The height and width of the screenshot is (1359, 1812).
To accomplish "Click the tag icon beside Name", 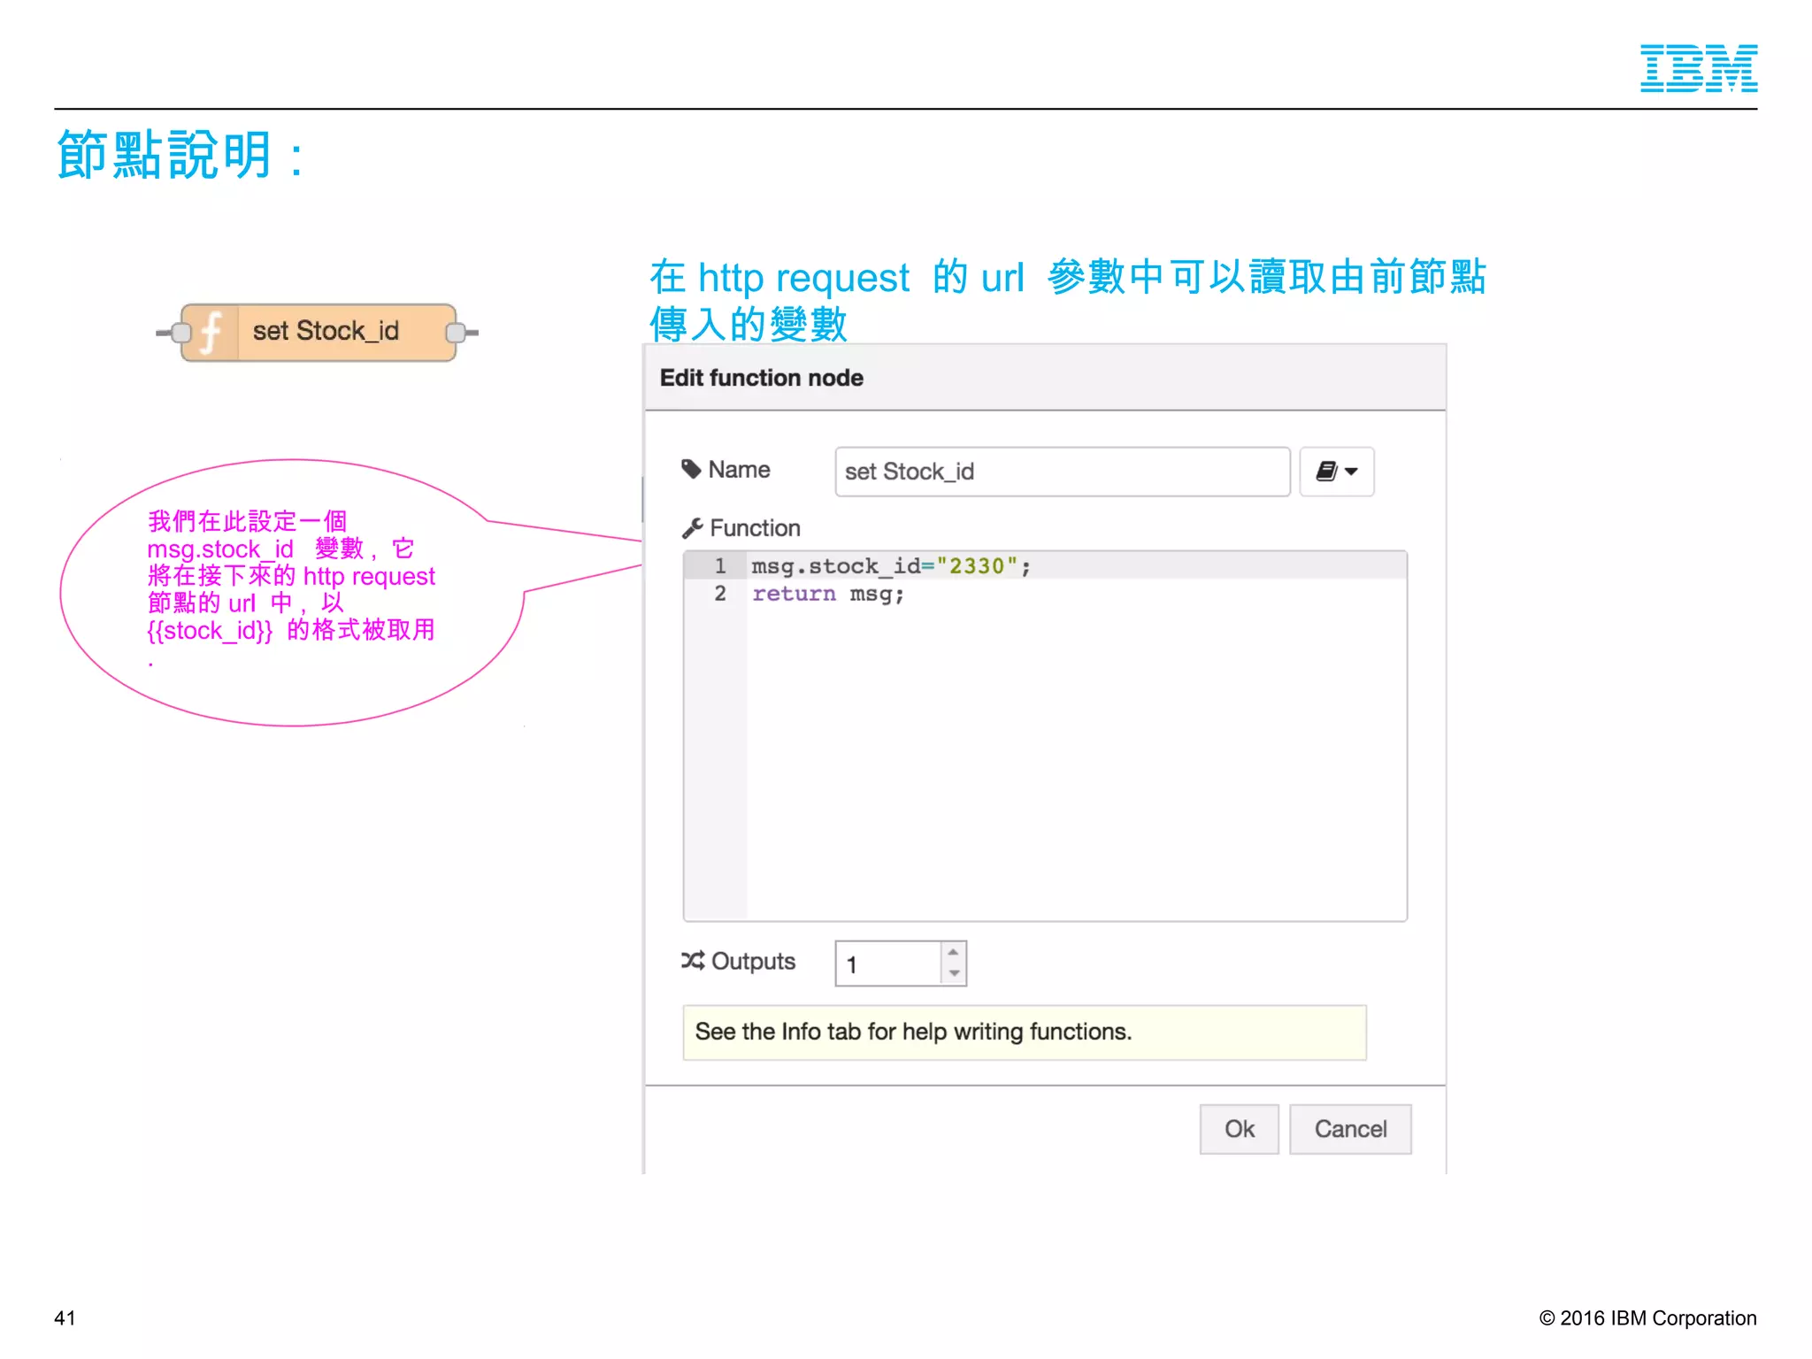I will click(691, 469).
